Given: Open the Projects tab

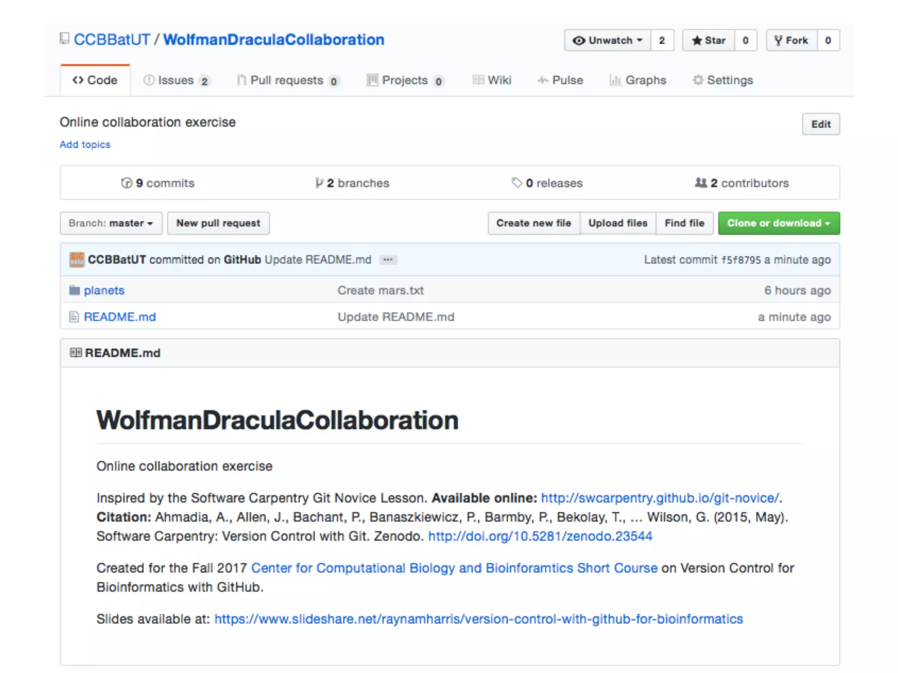Looking at the screenshot, I should pos(406,80).
